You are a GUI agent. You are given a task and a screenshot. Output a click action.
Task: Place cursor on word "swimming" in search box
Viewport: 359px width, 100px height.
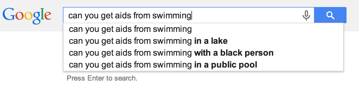tap(171, 16)
